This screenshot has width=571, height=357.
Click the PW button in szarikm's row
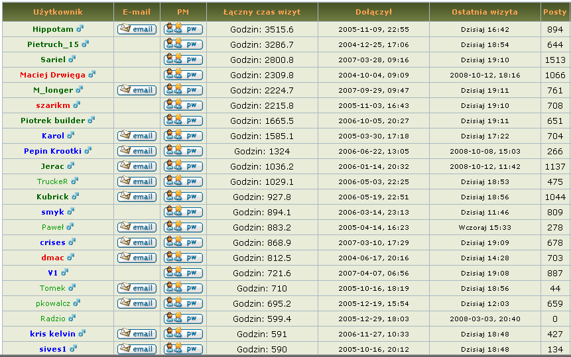[x=183, y=105]
